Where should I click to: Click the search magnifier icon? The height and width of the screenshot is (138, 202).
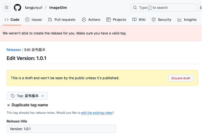pos(135,8)
